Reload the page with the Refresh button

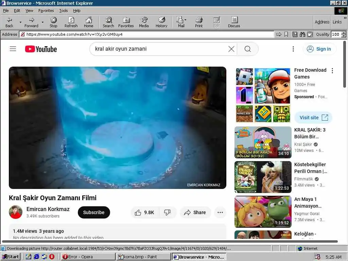coord(71,22)
